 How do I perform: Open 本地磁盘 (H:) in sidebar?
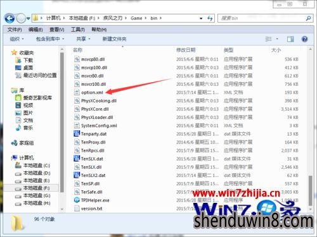pyautogui.click(x=33, y=203)
